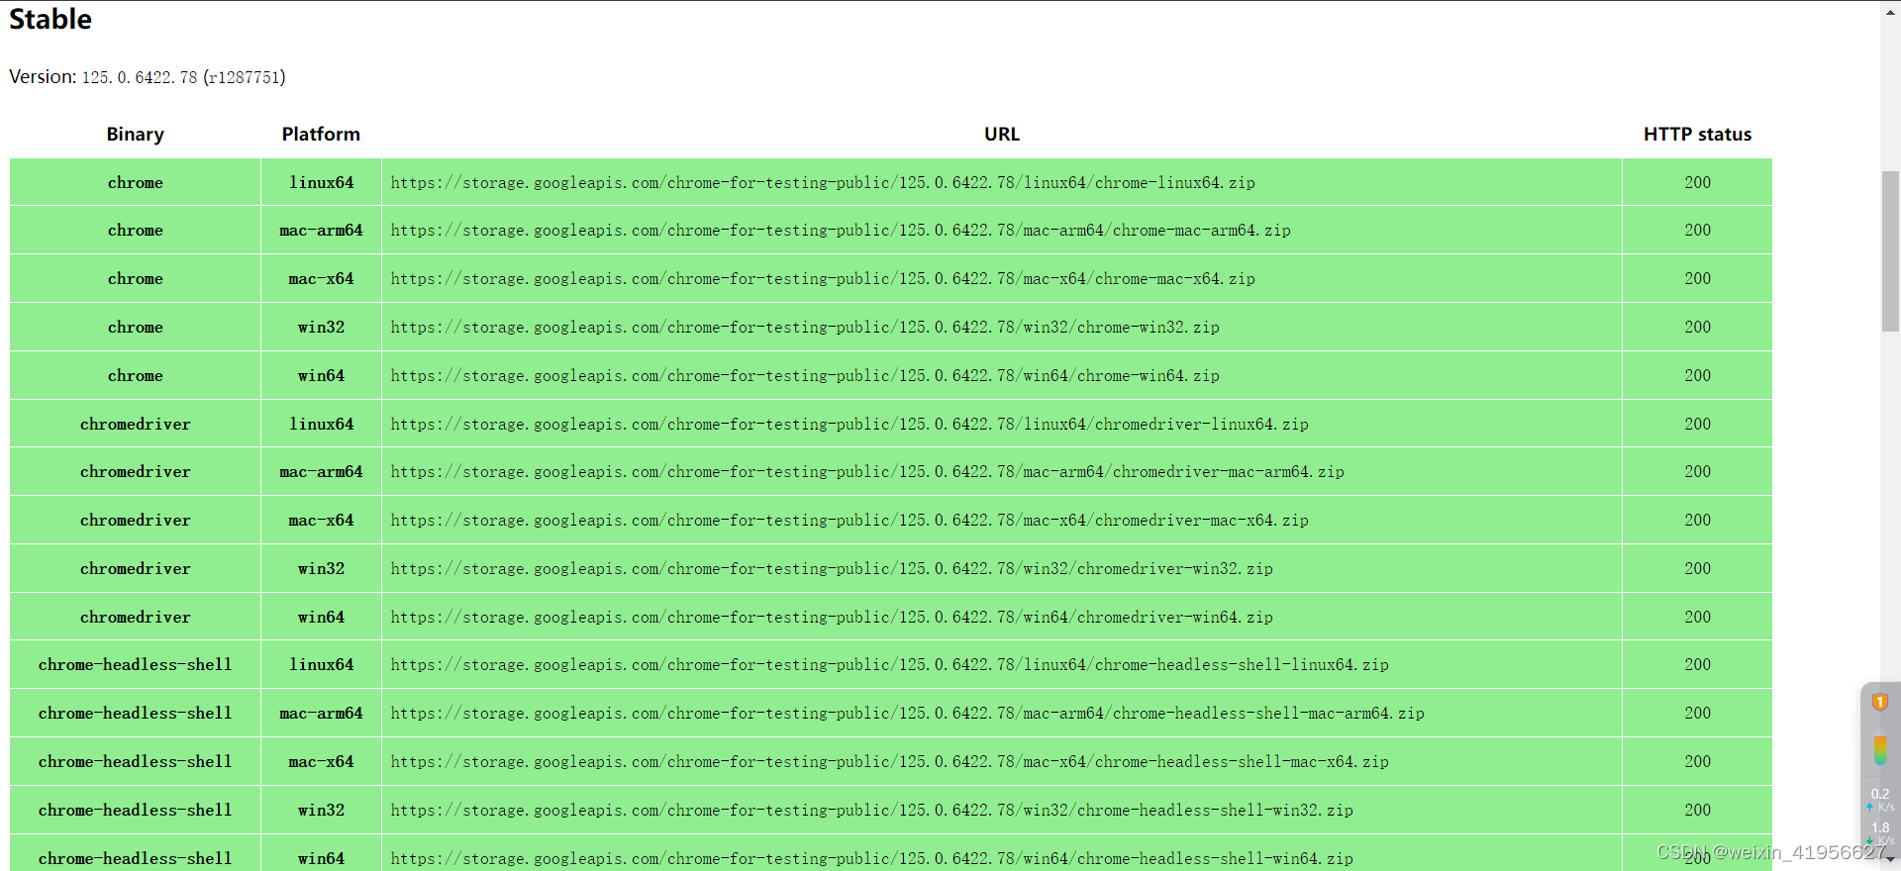
Task: Click the chrome binary cell for linux64
Action: (x=136, y=183)
